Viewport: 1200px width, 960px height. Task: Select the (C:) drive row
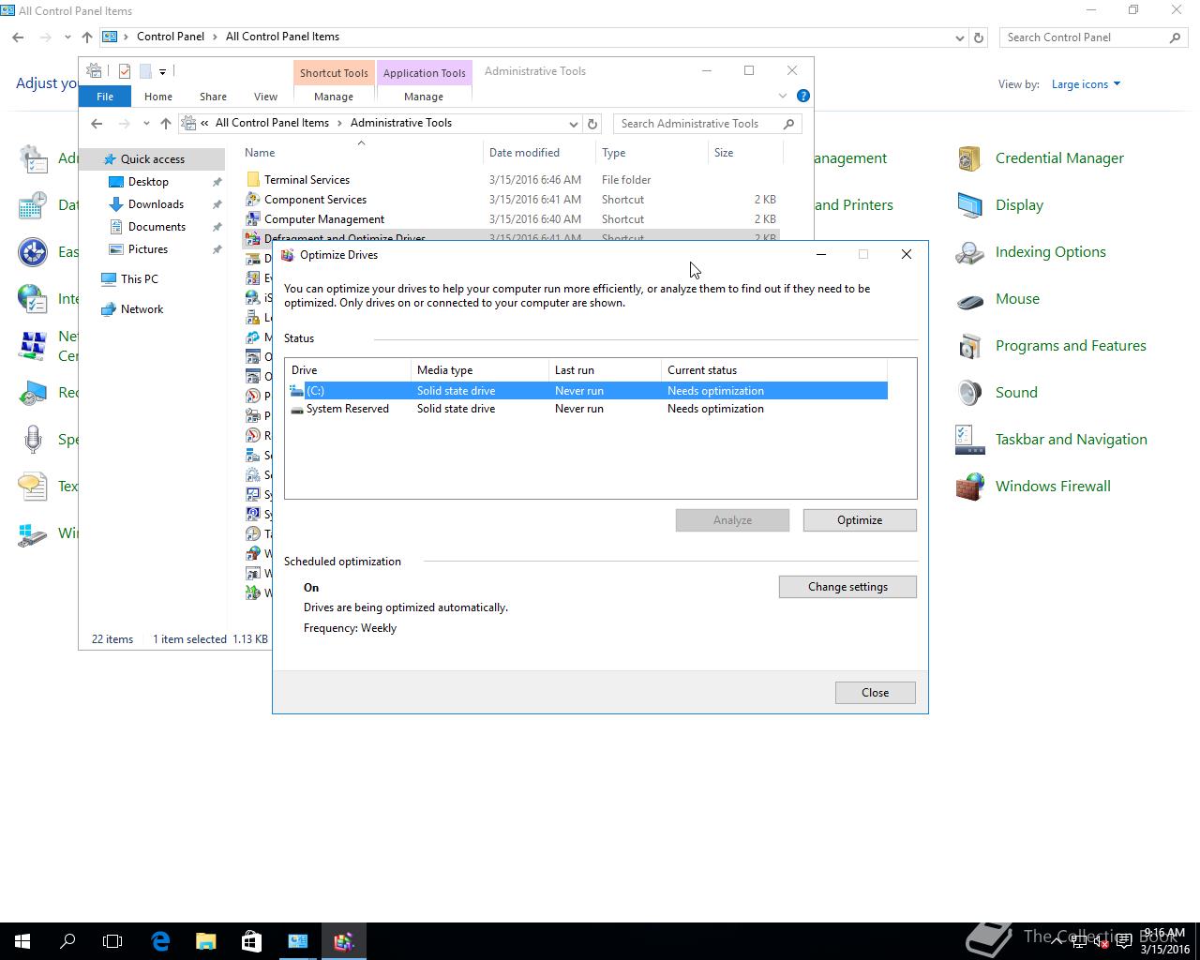(x=588, y=391)
